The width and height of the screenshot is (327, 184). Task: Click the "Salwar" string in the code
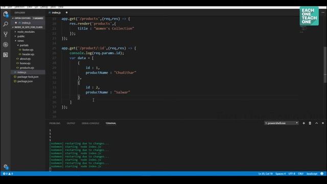[x=122, y=92]
